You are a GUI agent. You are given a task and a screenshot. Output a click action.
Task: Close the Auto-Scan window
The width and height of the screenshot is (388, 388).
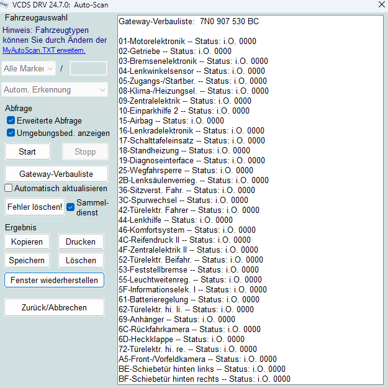[380, 5]
